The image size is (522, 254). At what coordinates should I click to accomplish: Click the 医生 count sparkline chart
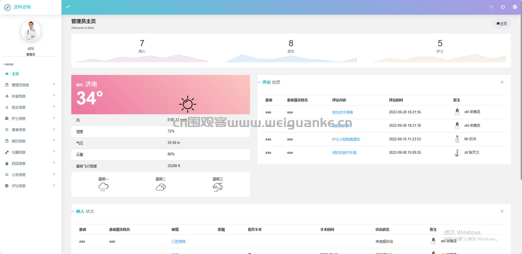point(291,58)
